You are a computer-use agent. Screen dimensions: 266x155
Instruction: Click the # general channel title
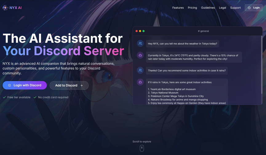coord(203,31)
